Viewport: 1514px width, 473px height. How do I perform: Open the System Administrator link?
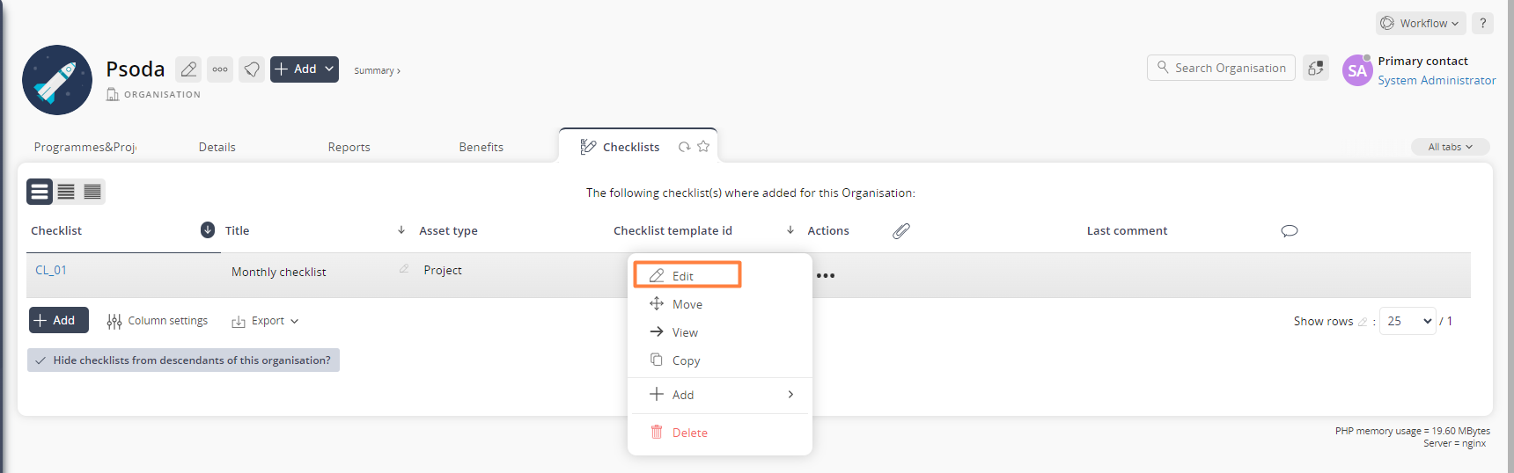1437,80
